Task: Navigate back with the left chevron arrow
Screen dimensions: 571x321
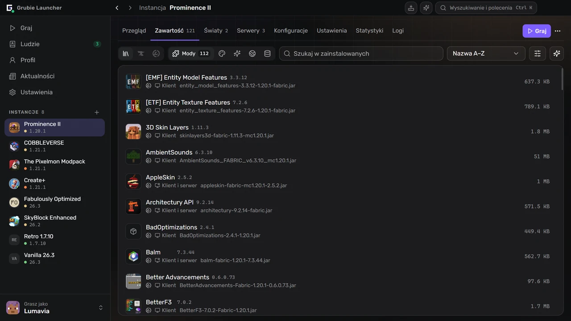Action: pos(117,8)
